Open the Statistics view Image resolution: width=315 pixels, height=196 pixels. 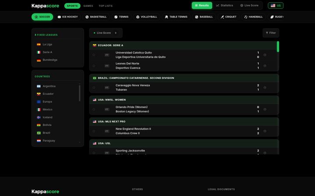click(224, 5)
